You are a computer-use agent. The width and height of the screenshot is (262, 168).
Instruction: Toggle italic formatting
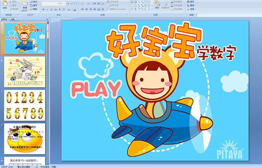pos(48,9)
